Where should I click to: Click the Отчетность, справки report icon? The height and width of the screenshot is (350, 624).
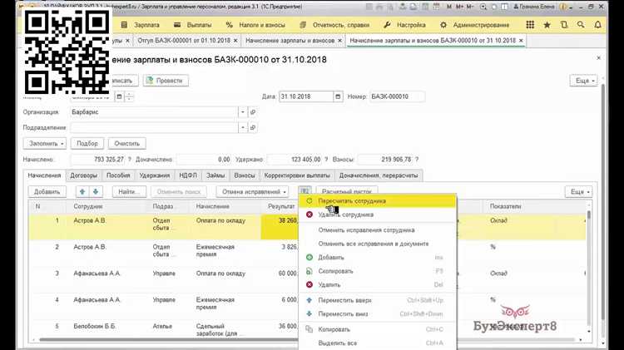[303, 25]
